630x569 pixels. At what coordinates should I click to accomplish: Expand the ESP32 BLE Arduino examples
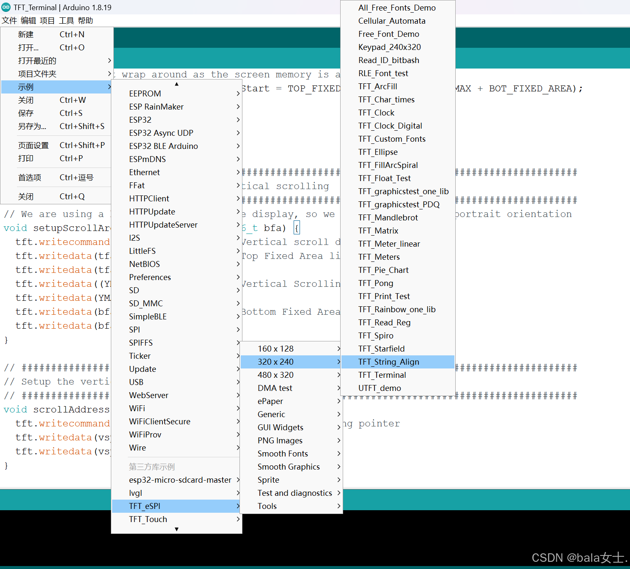pyautogui.click(x=176, y=146)
